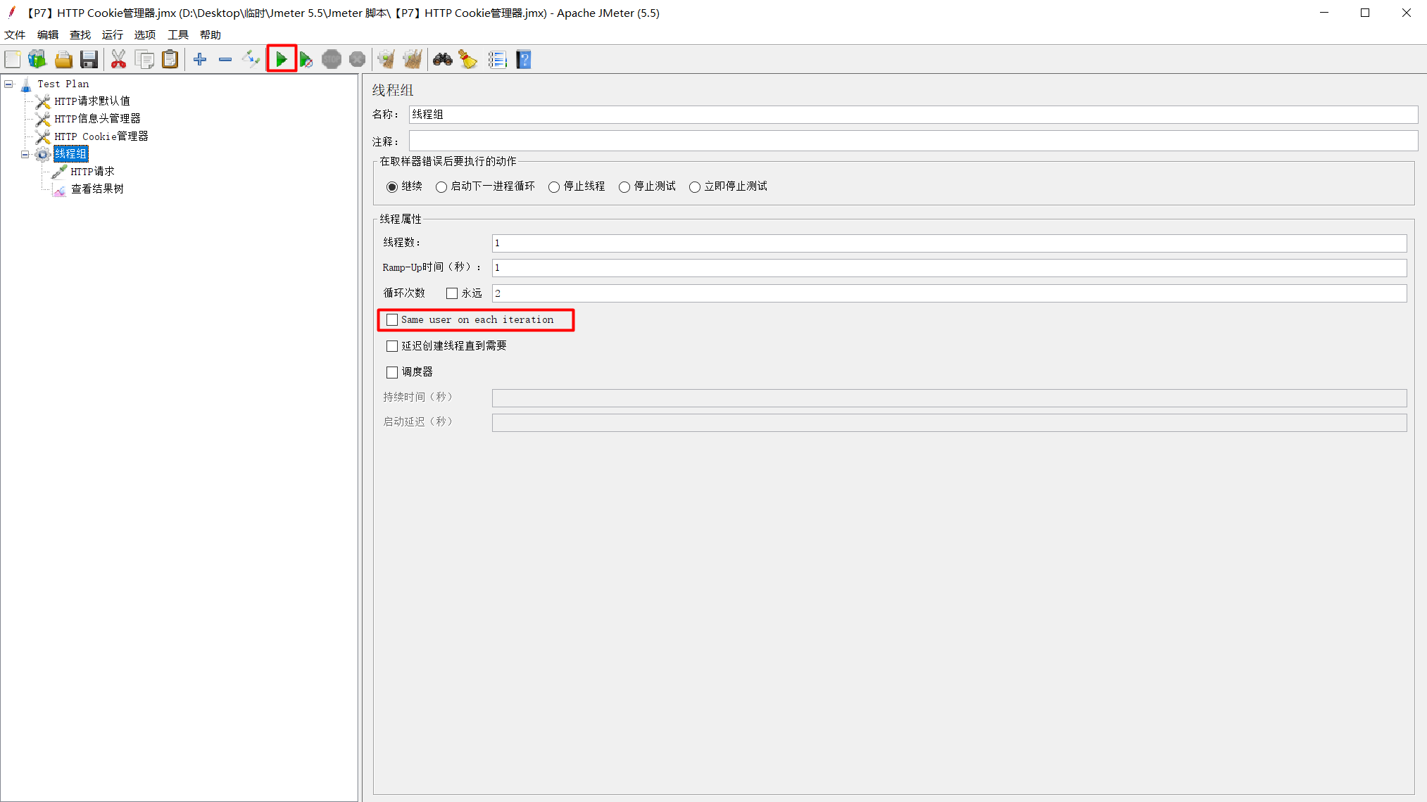
Task: Click the scissors Cut icon
Action: [x=118, y=60]
